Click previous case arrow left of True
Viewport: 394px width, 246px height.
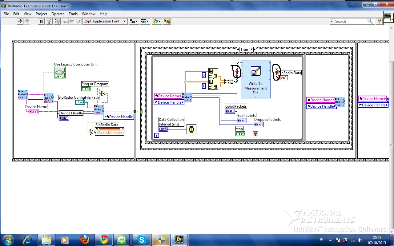pos(238,50)
